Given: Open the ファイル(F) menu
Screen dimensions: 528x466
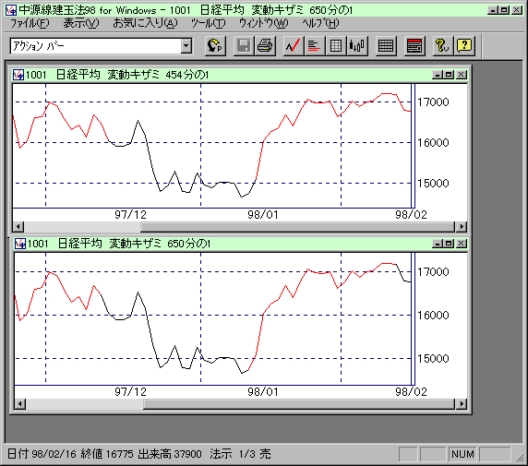Looking at the screenshot, I should [30, 23].
